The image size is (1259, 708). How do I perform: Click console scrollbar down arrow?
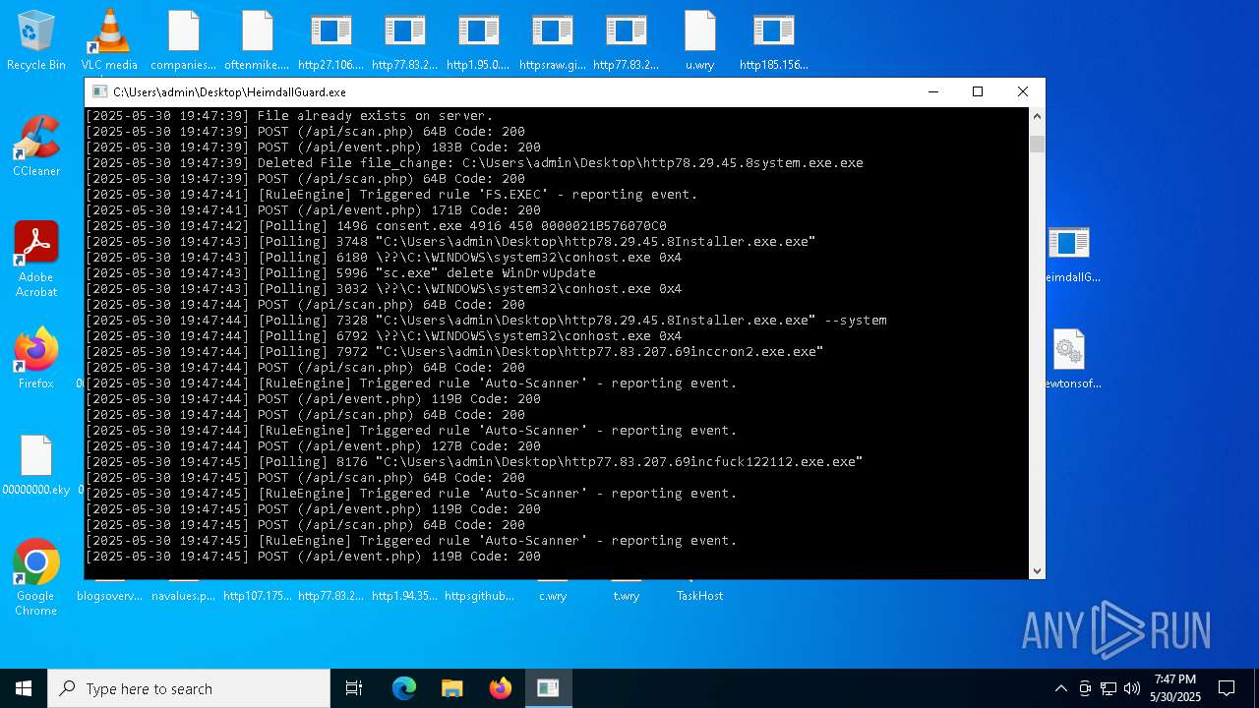pyautogui.click(x=1037, y=570)
